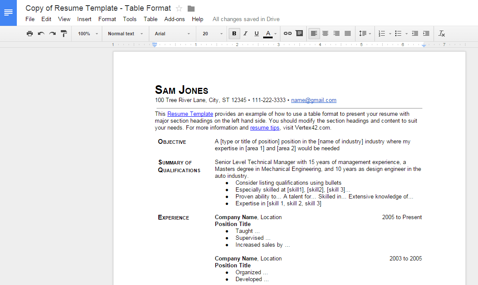Image resolution: width=478 pixels, height=285 pixels.
Task: Increase indent
Action: (x=426, y=34)
